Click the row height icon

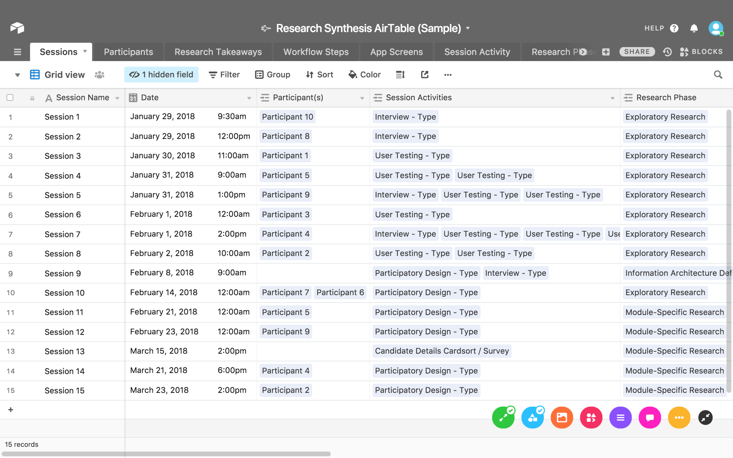(400, 74)
